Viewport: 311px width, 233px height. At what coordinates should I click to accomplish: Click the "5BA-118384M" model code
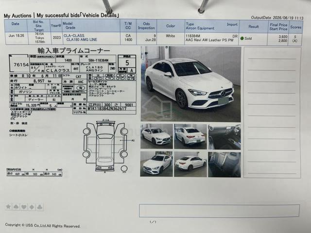(98, 60)
